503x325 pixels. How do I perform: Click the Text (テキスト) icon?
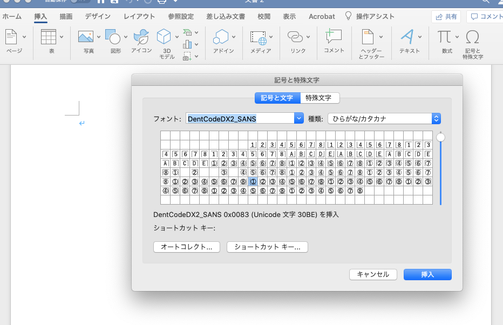point(407,37)
